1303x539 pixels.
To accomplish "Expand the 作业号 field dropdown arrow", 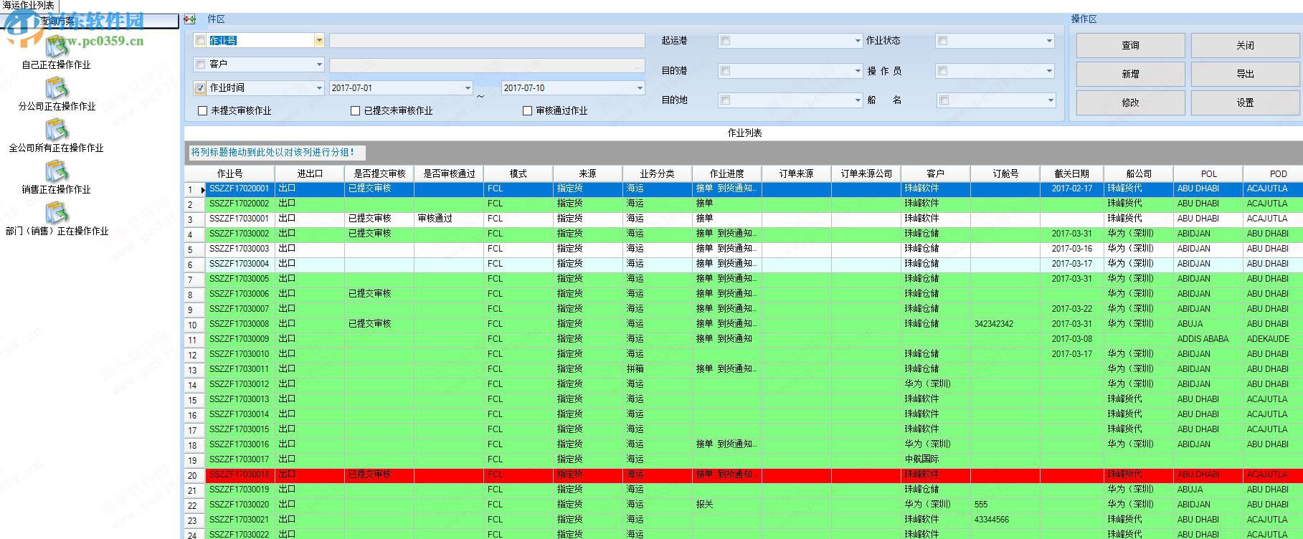I will tap(319, 41).
